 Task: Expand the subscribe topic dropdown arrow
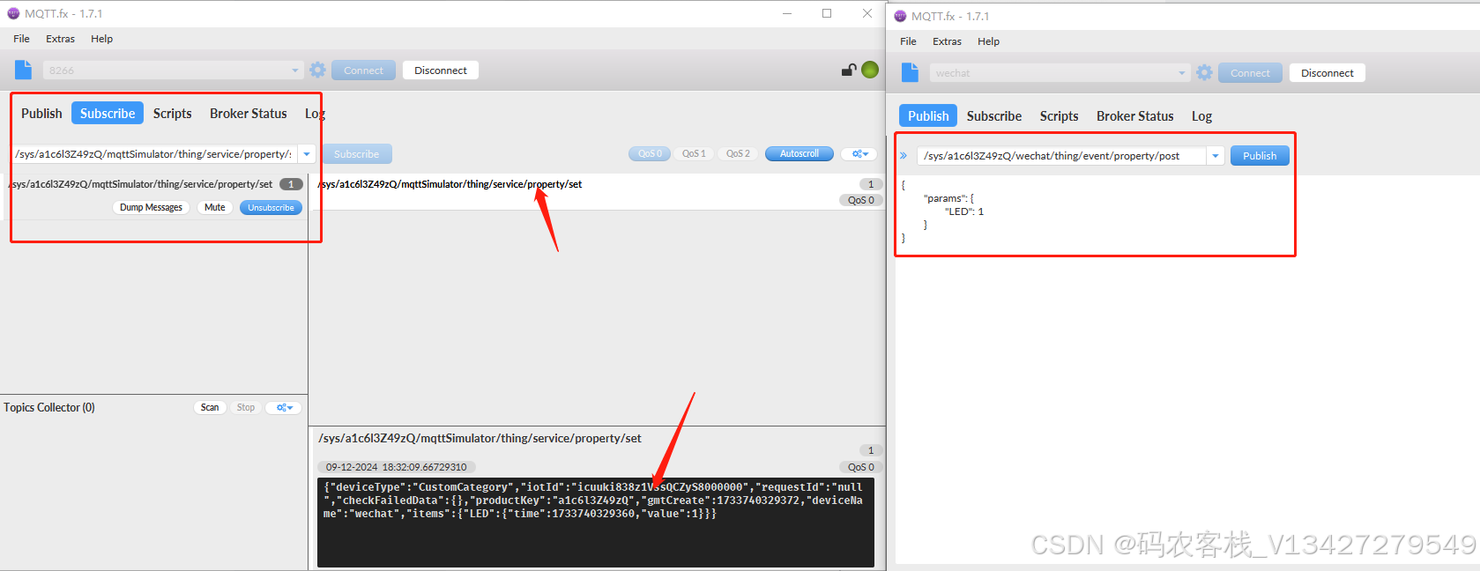click(307, 154)
